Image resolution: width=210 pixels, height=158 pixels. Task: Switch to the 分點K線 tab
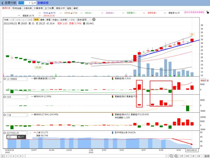(28, 8)
